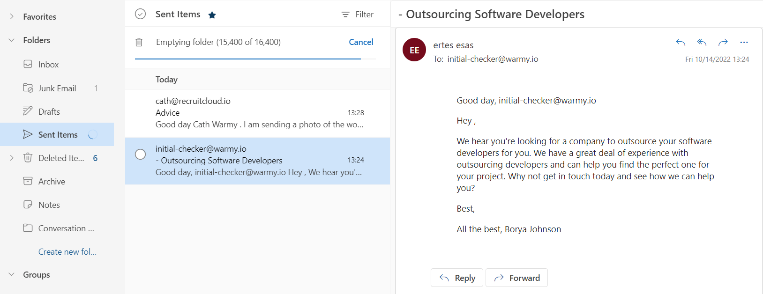Collapse the Groups section chevron
Image resolution: width=763 pixels, height=294 pixels.
click(12, 275)
